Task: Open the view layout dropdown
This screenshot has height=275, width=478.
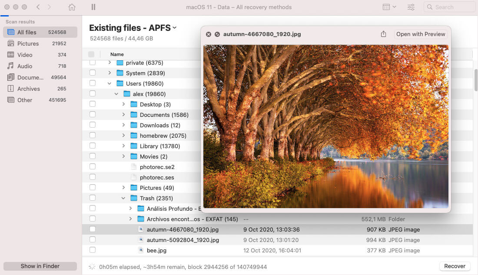Action: point(389,7)
